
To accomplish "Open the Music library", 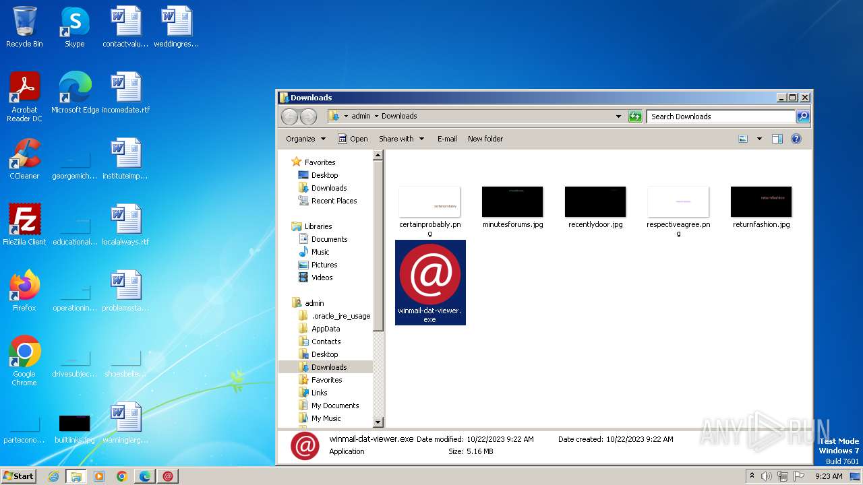I will click(320, 252).
